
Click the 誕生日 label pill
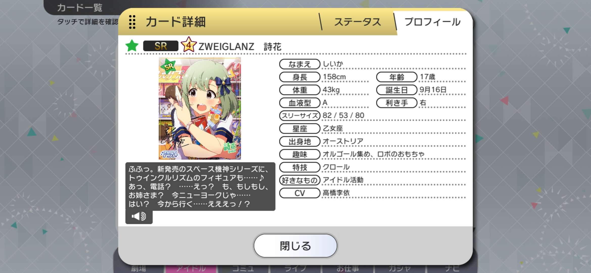click(x=397, y=90)
